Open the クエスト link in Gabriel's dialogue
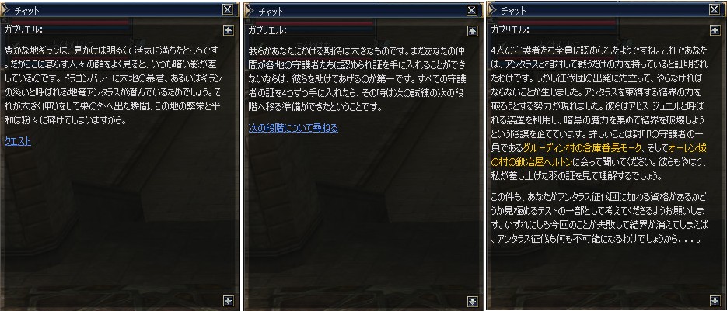Screen dimensions: 727x311 tap(18, 142)
